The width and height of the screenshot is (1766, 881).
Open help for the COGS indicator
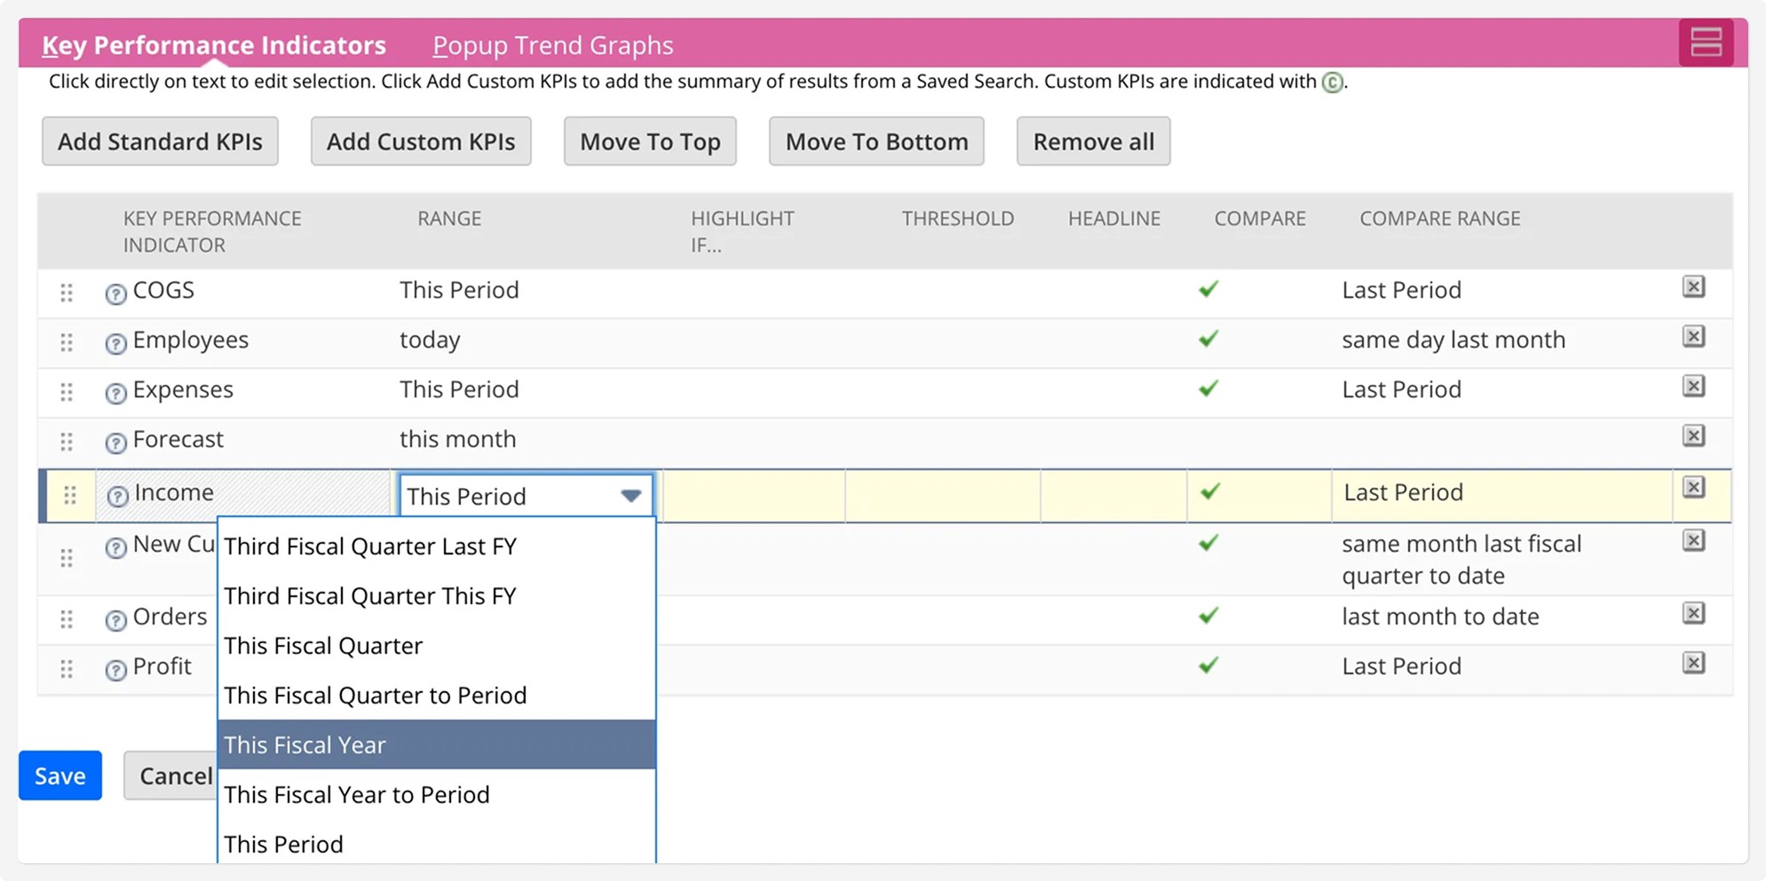pos(116,291)
